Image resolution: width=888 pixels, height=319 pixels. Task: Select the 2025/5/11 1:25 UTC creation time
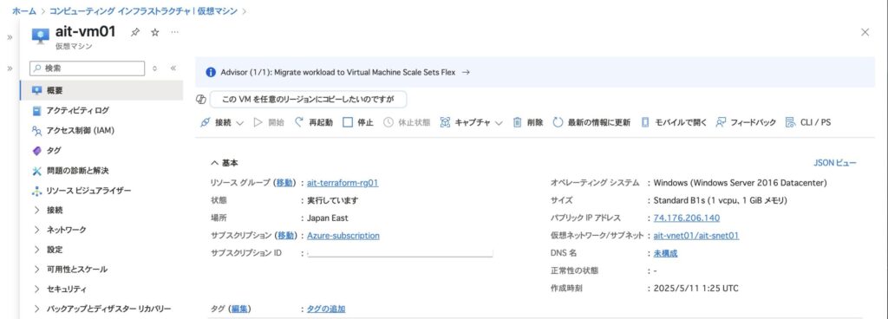[695, 288]
